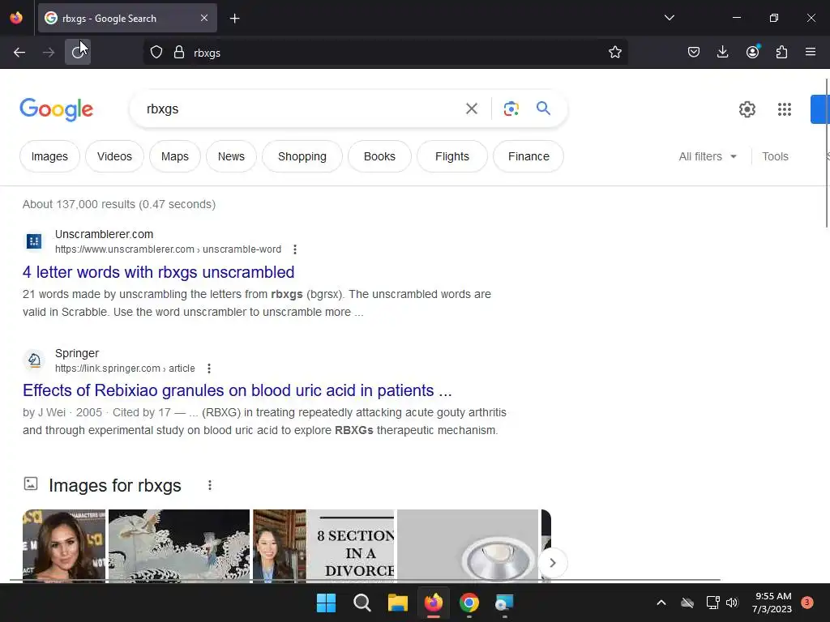Click the Images for rbxgs heading

(115, 486)
